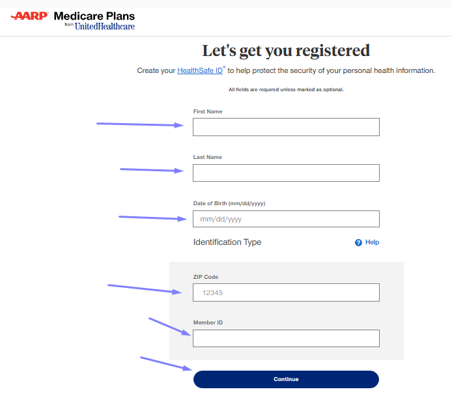The image size is (452, 398).
Task: Click the Member ID label
Action: pyautogui.click(x=208, y=322)
